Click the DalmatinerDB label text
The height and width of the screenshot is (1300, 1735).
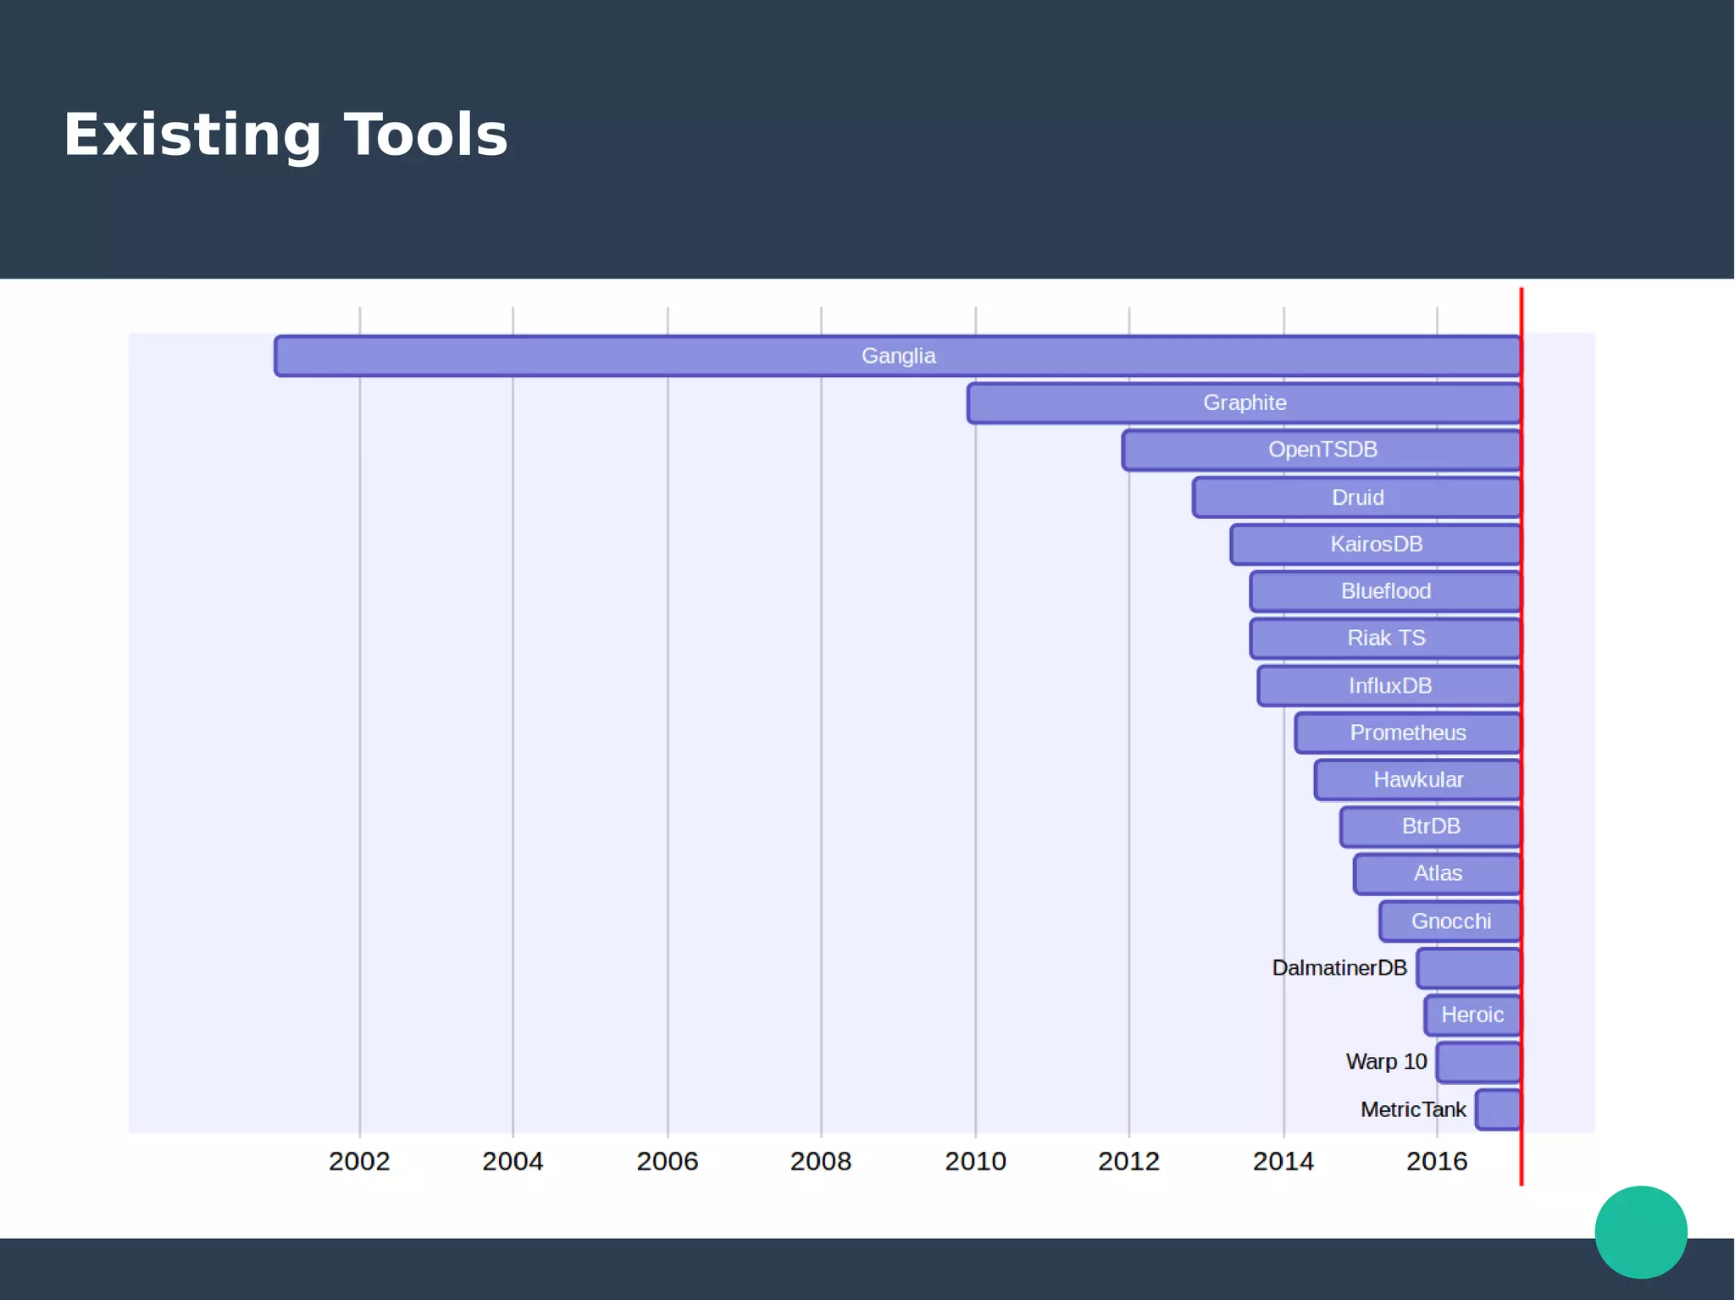(x=1339, y=968)
